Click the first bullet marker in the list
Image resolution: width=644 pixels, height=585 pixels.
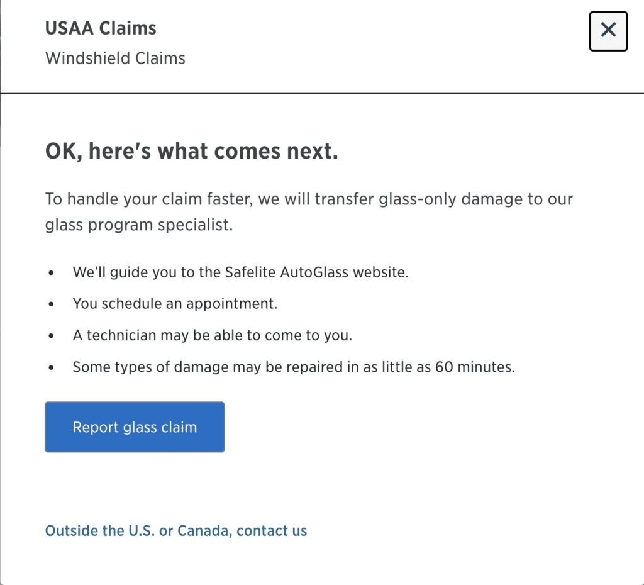[51, 272]
